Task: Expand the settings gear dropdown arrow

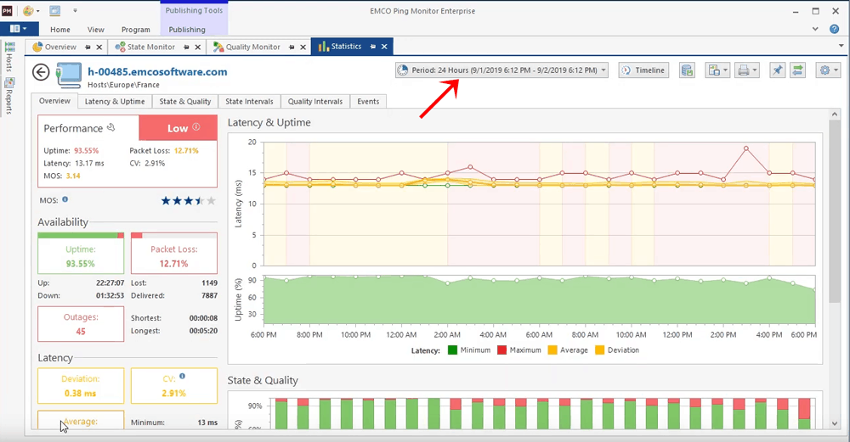Action: [836, 70]
